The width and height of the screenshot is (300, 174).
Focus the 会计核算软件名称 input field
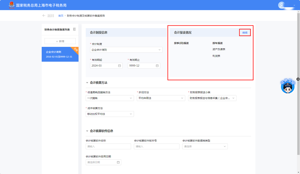point(108,147)
